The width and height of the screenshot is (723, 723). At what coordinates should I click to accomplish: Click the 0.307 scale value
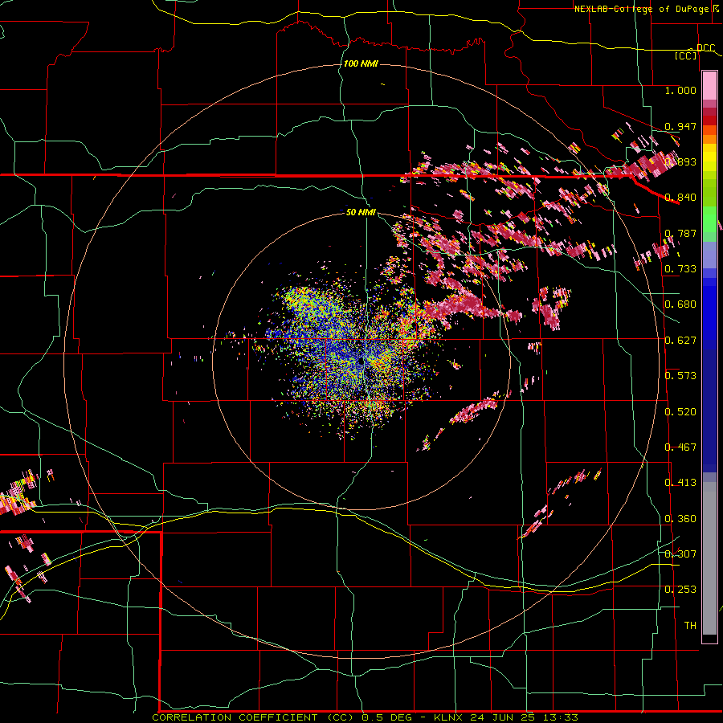click(680, 554)
